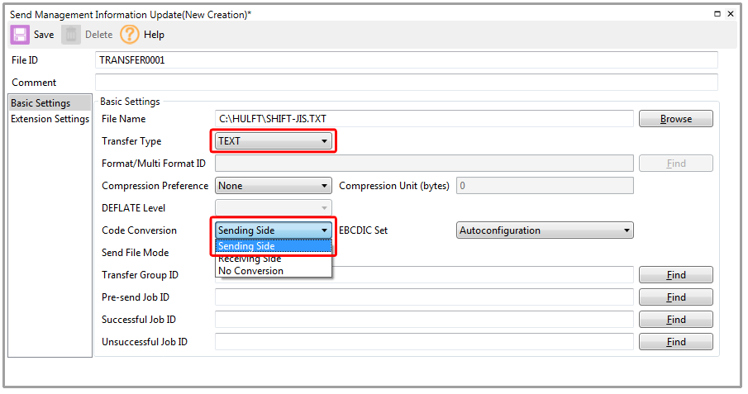This screenshot has height=394, width=748.
Task: Close the Send Management Information window
Action: [730, 14]
